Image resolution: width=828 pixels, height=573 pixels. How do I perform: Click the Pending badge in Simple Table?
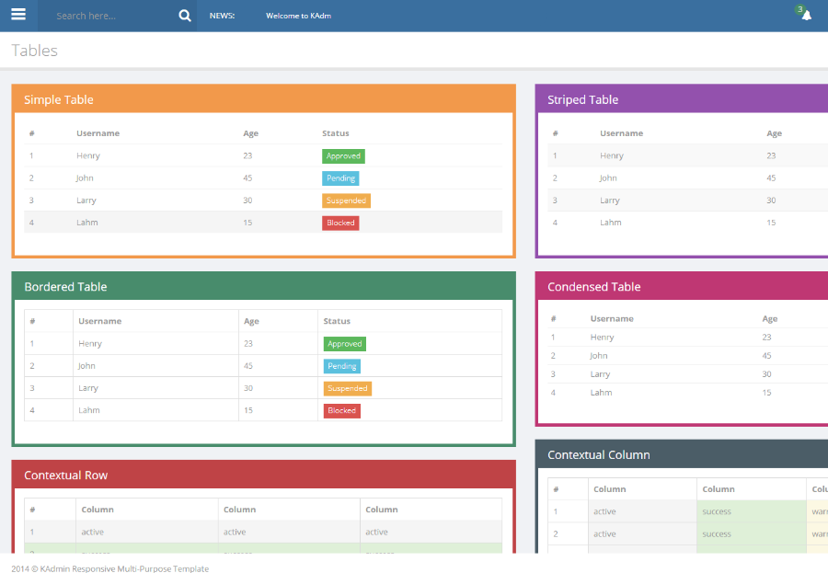pyautogui.click(x=340, y=178)
